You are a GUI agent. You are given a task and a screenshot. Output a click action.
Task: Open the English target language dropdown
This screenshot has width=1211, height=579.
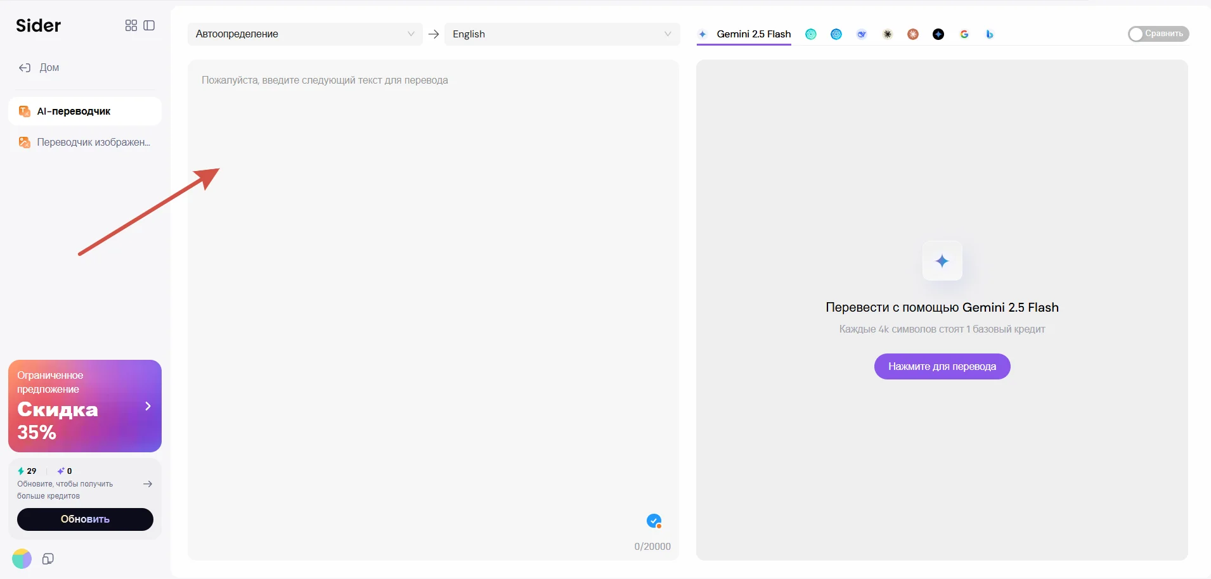coord(562,34)
